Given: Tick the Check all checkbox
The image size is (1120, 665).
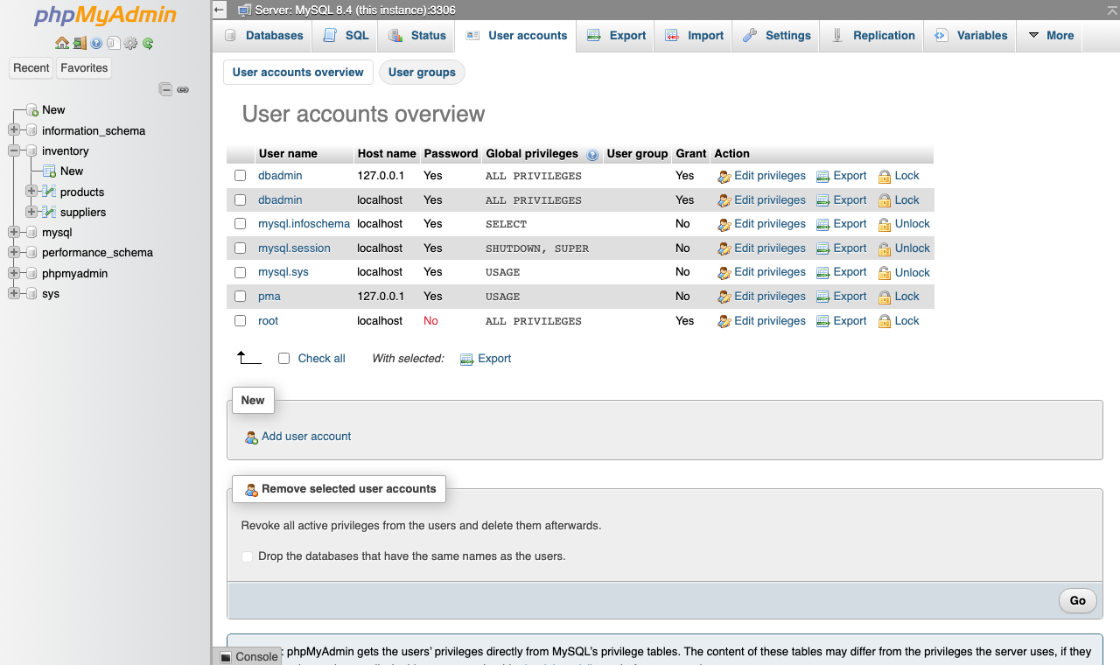Looking at the screenshot, I should [283, 358].
